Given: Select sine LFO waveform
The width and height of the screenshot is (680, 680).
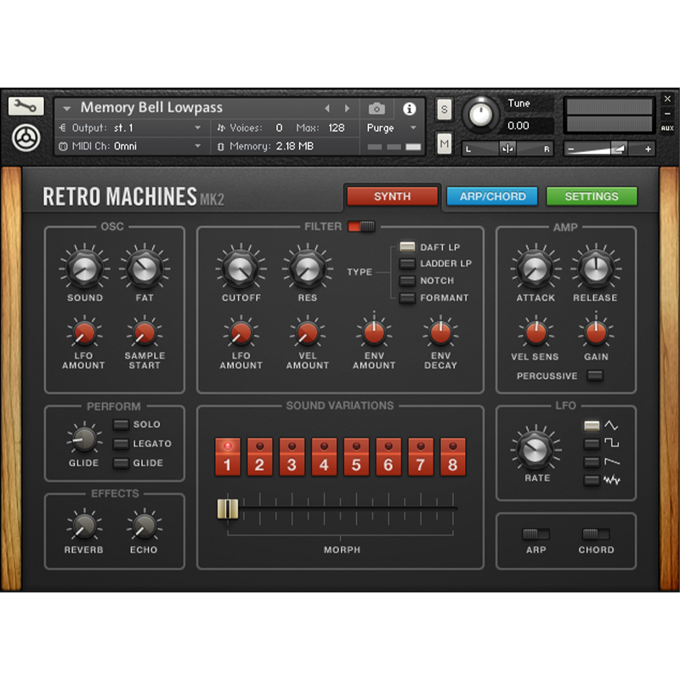Looking at the screenshot, I should (592, 426).
